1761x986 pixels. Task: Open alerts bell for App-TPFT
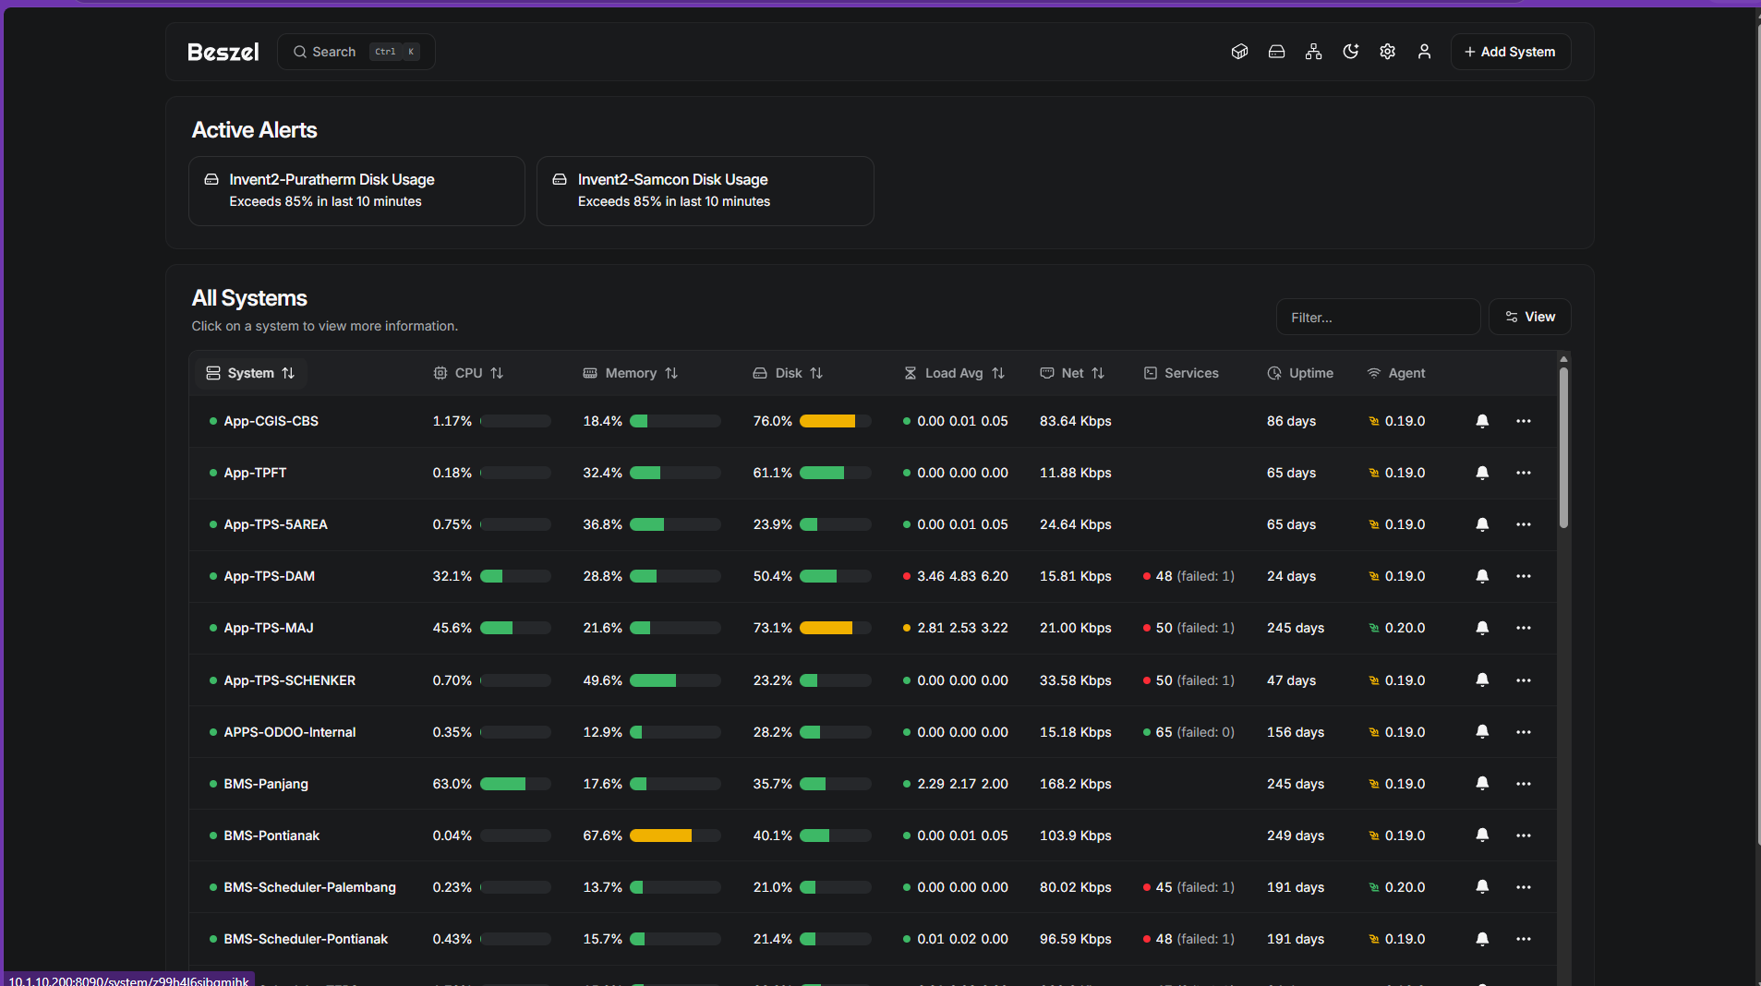(1482, 473)
